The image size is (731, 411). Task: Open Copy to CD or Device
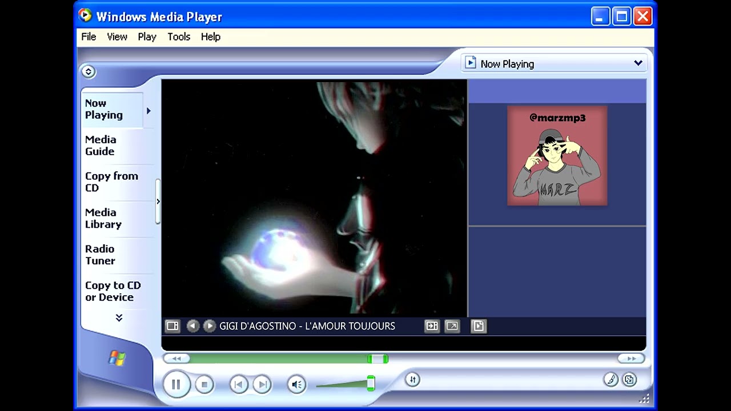click(113, 291)
